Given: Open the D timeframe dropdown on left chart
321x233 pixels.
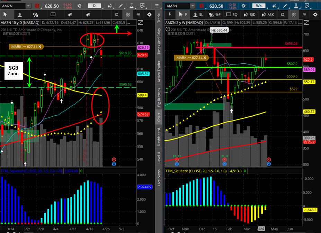Looking at the screenshot, I should pos(95,6).
